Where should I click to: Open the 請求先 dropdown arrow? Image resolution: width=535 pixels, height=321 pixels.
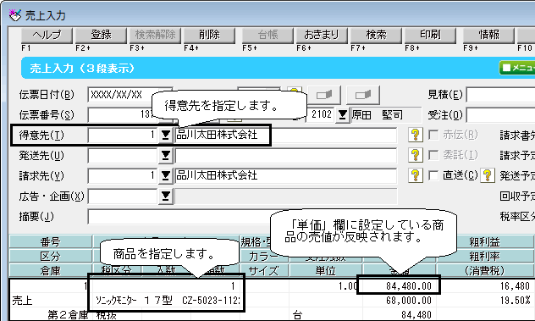[x=165, y=176]
